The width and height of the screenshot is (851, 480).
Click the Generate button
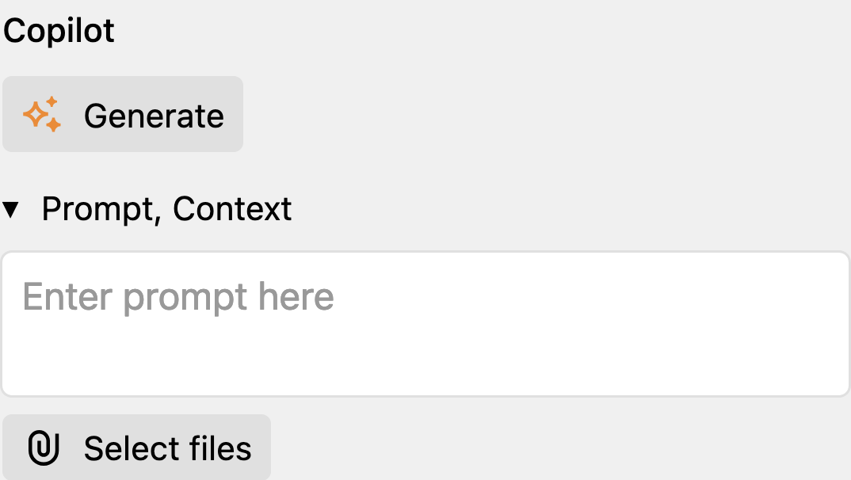pyautogui.click(x=123, y=114)
